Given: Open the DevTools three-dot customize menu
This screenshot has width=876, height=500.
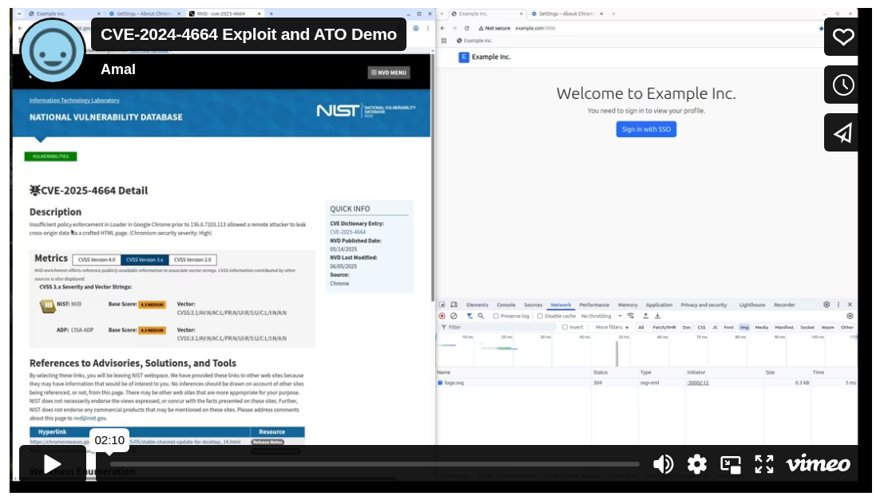Looking at the screenshot, I should click(x=838, y=305).
